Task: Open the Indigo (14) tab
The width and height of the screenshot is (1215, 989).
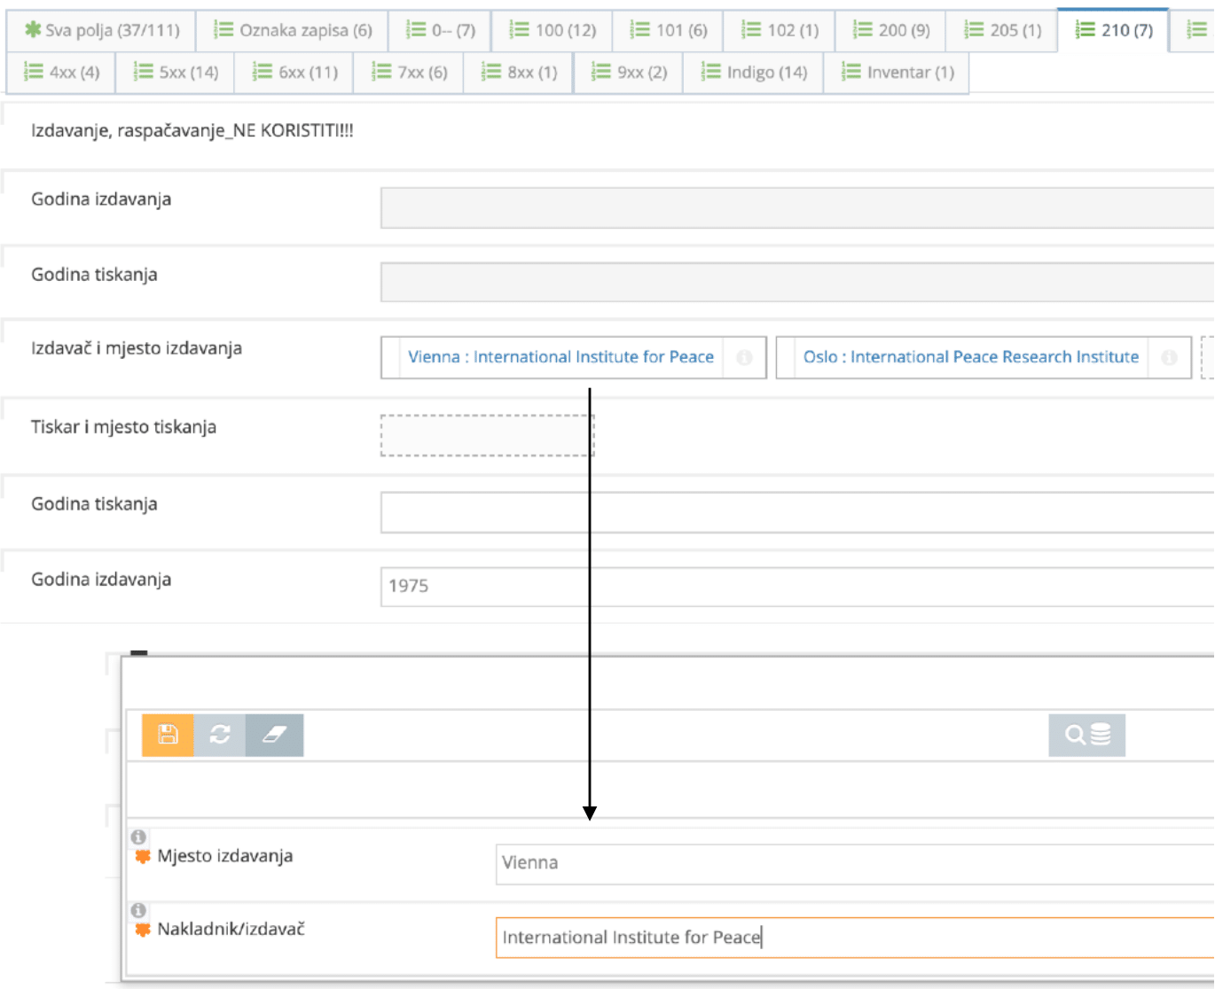Action: [753, 72]
